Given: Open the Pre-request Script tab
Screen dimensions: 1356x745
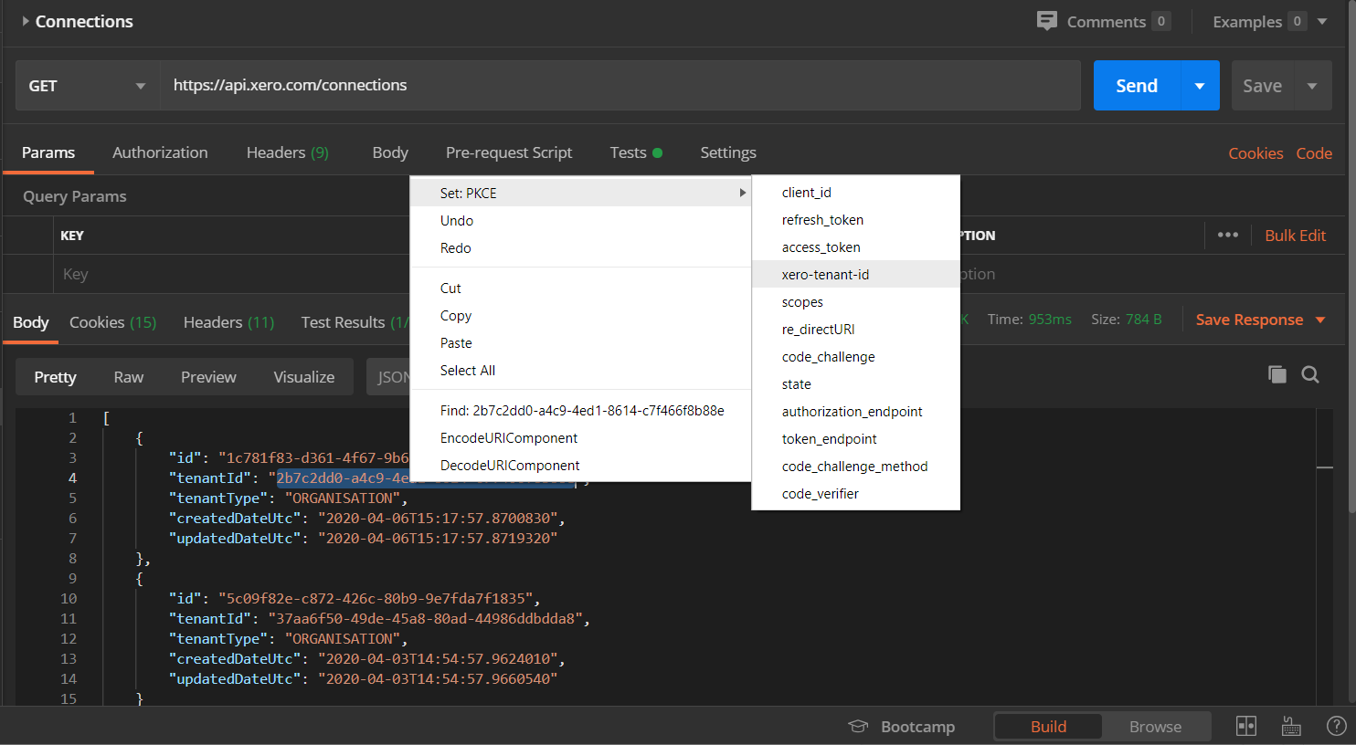Looking at the screenshot, I should (509, 152).
